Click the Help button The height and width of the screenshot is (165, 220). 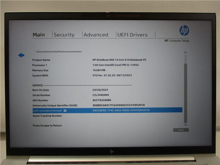tap(181, 130)
